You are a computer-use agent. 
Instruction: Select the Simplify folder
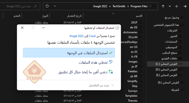pos(132,81)
